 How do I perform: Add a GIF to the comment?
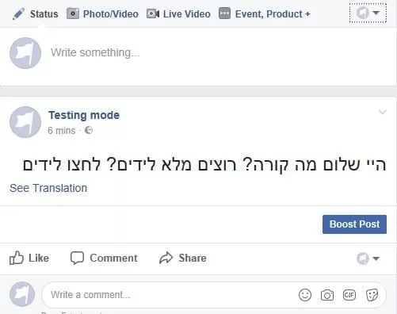[x=349, y=295]
